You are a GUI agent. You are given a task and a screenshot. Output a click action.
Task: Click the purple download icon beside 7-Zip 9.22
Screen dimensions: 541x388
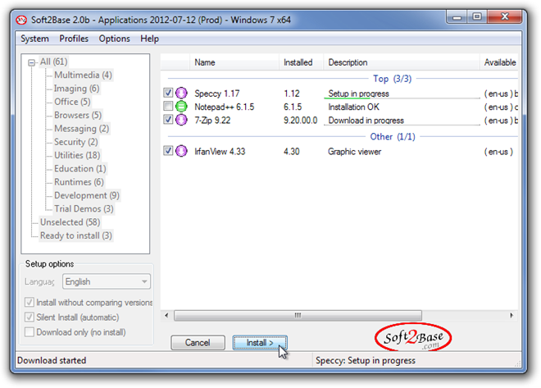tap(181, 120)
